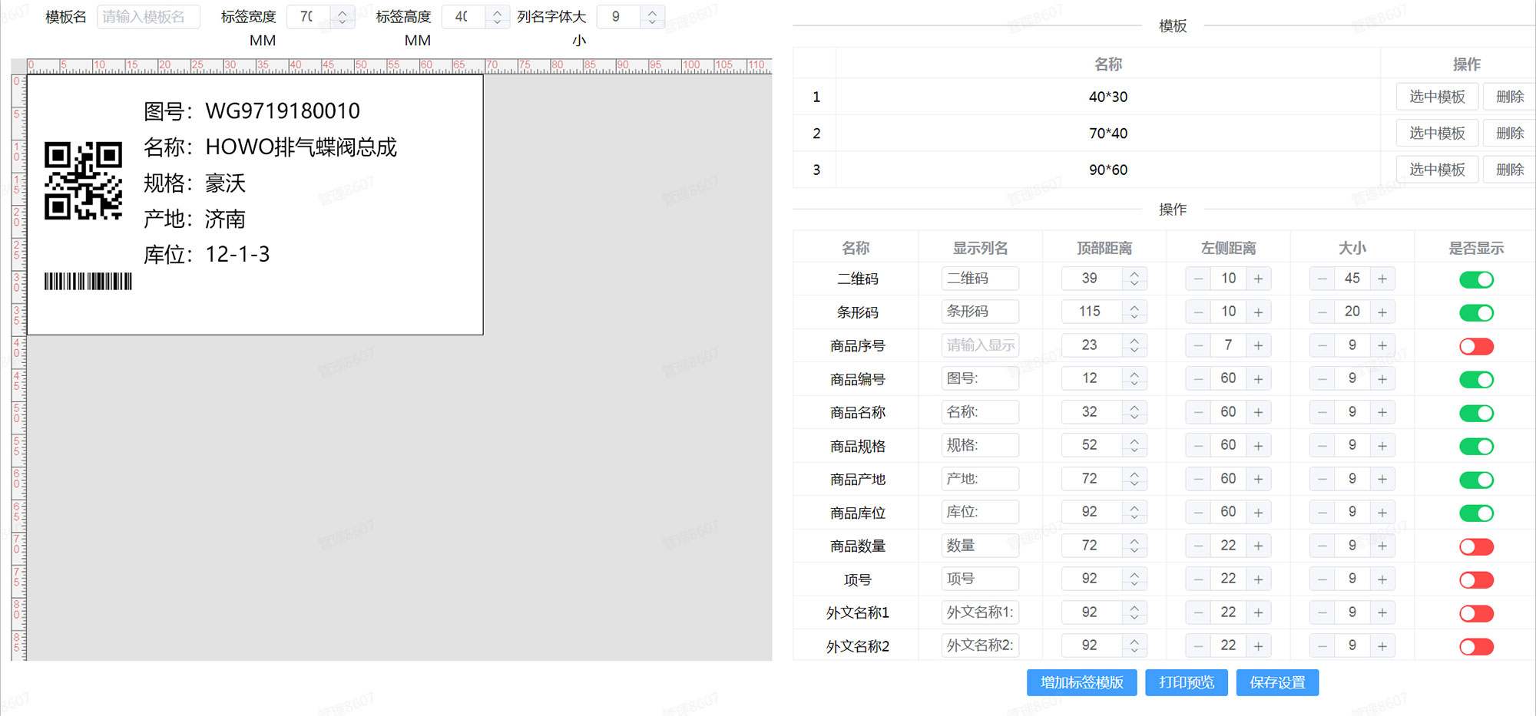Disable display toggle for 二维码

[1476, 279]
